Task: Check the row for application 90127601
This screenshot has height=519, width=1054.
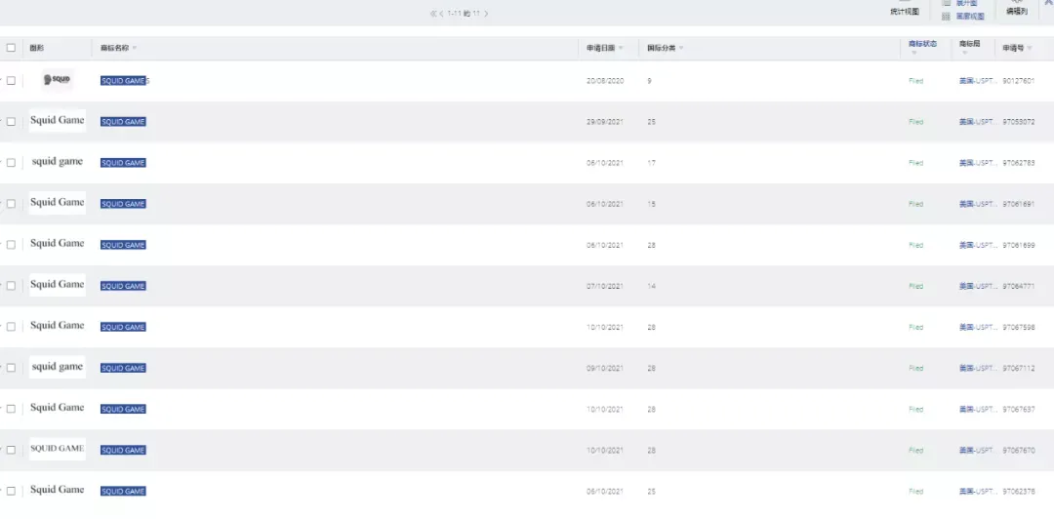Action: click(11, 81)
